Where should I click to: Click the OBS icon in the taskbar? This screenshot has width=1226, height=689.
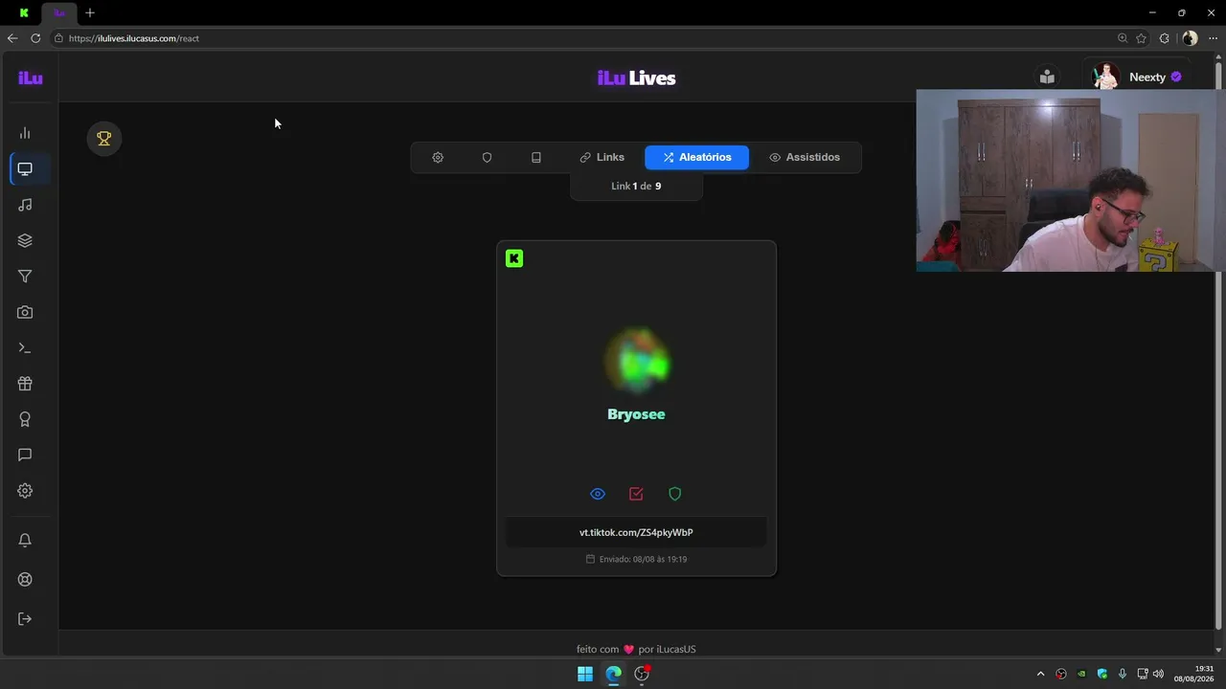[x=643, y=674]
